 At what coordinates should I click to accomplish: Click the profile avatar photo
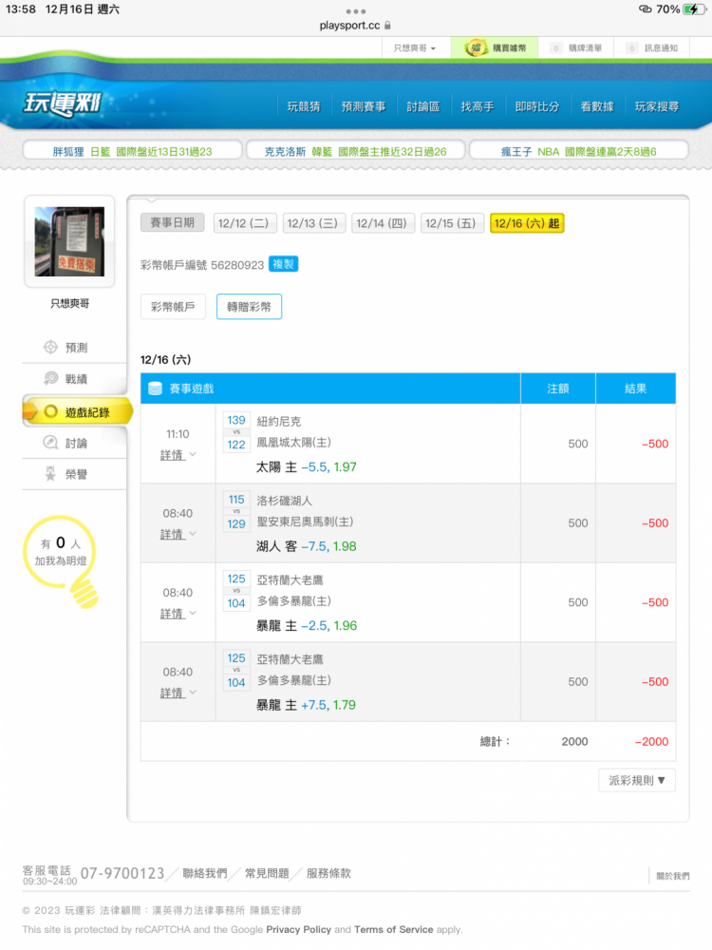tap(69, 241)
